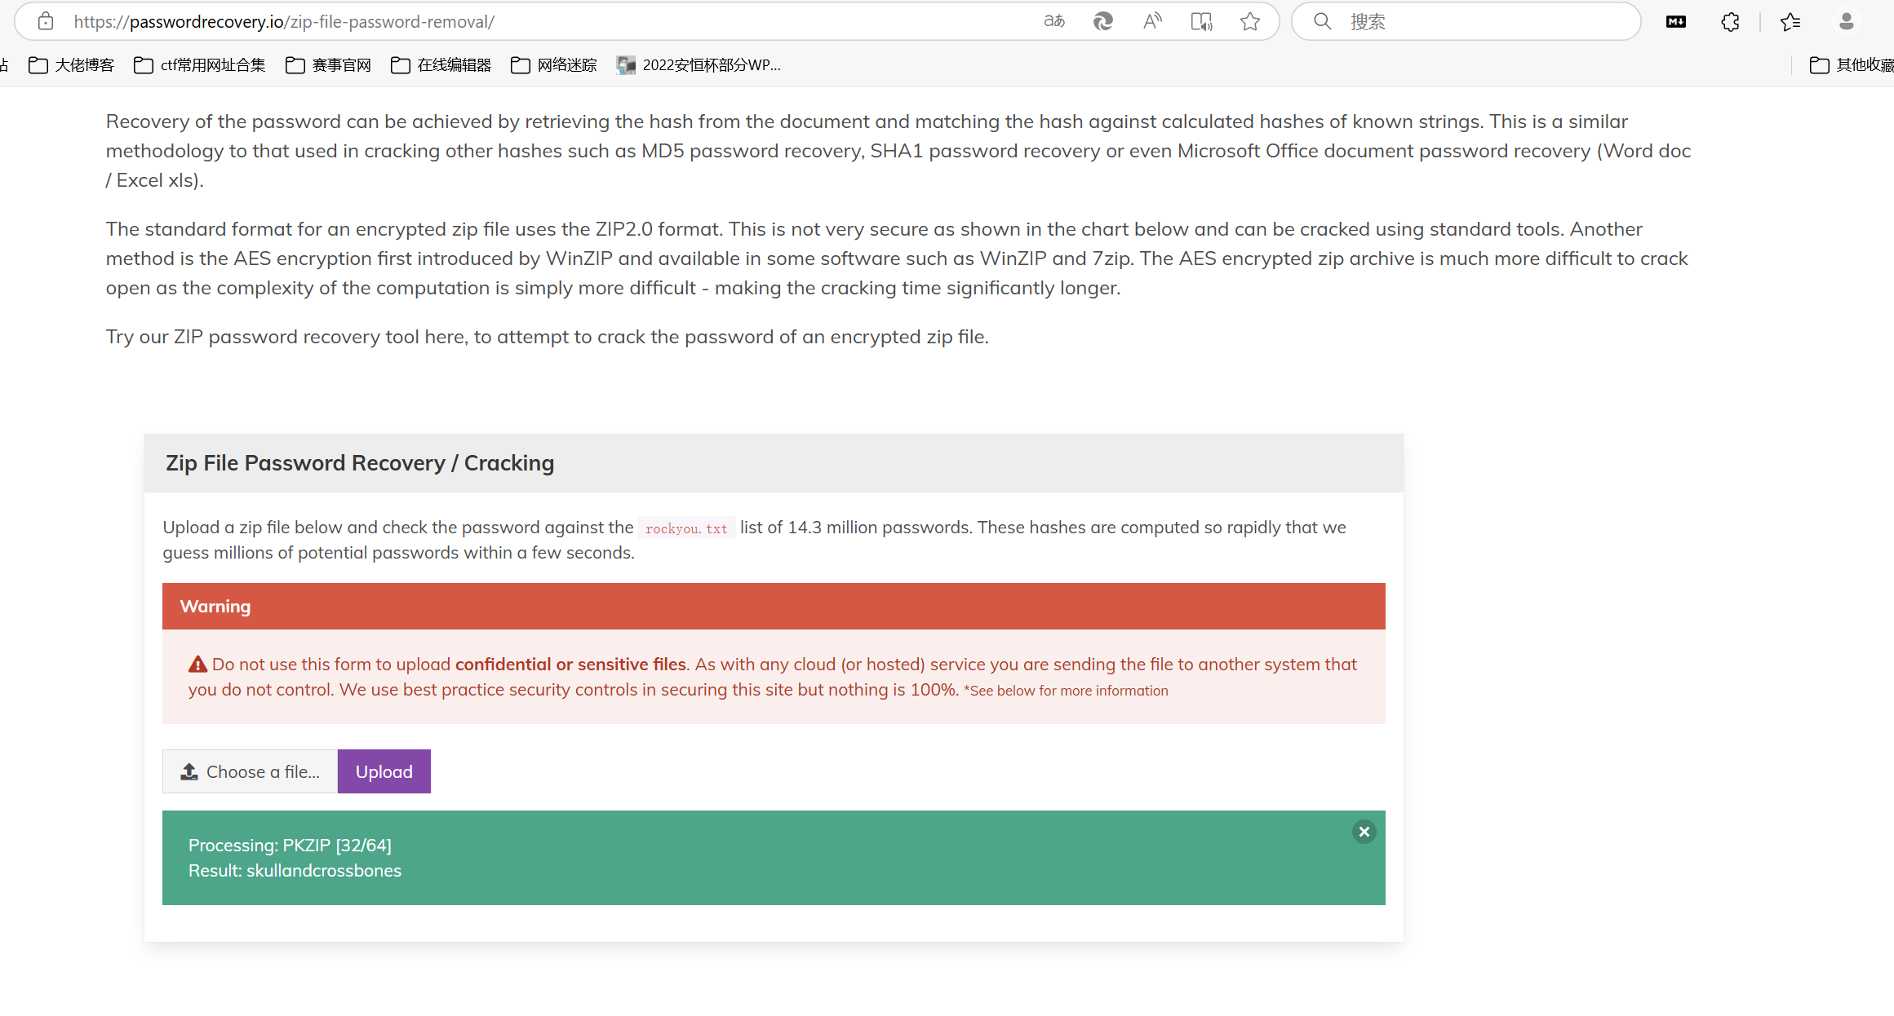Click the address bar URL
Image resolution: width=1894 pixels, height=1016 pixels.
point(284,22)
